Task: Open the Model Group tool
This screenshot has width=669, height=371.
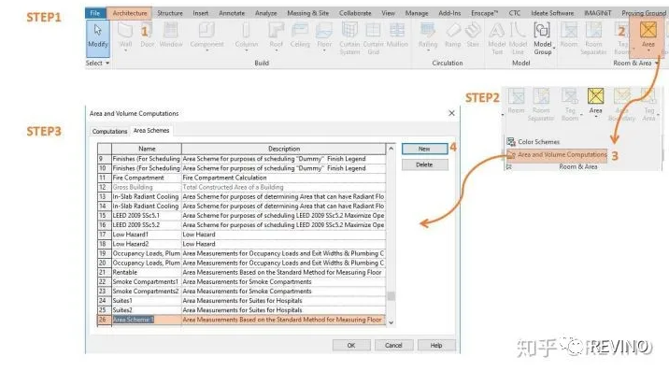Action: 542,38
